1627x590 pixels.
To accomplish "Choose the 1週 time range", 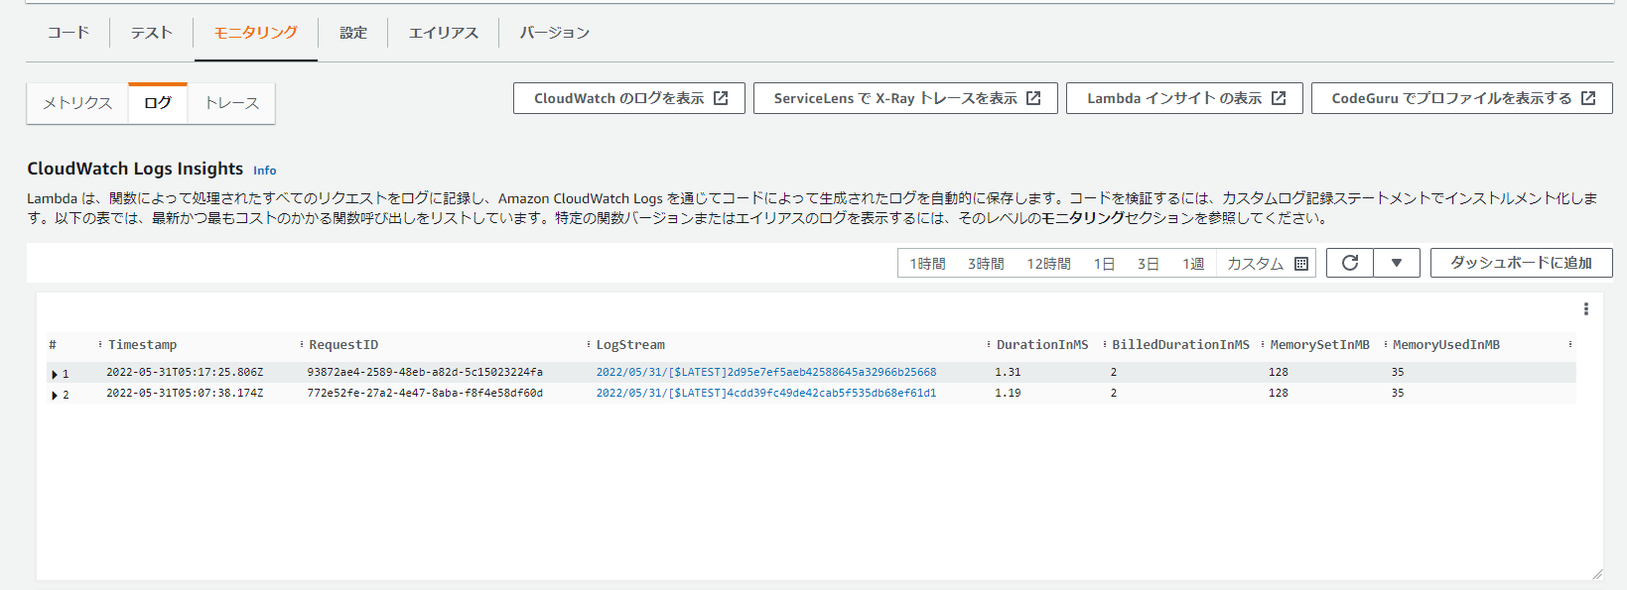I will coord(1192,264).
